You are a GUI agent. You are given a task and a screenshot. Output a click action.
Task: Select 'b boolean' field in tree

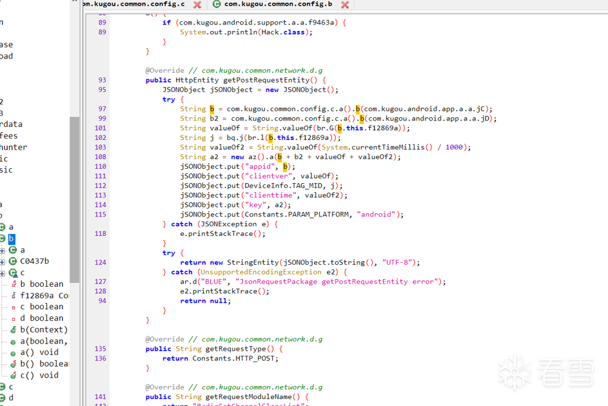pos(41,284)
